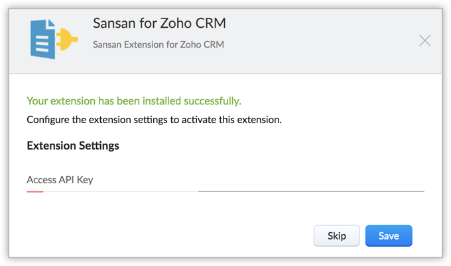Save the extension settings
The height and width of the screenshot is (266, 451).
[389, 236]
